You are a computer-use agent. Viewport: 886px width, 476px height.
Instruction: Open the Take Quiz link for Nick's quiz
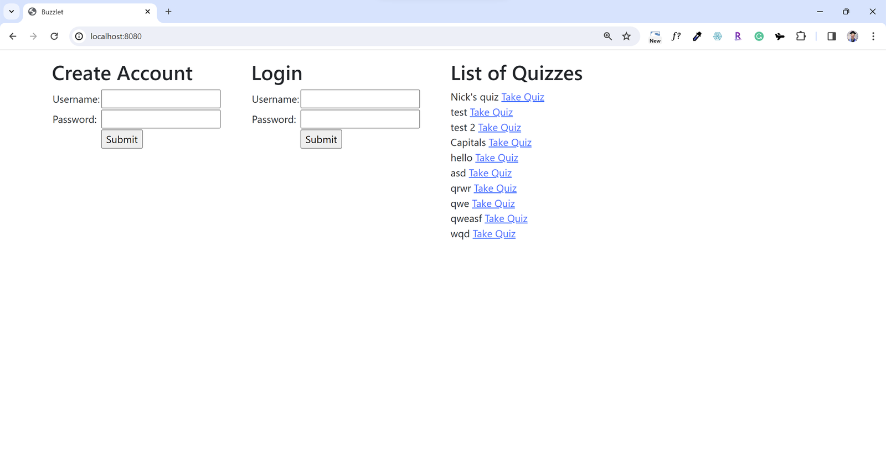522,97
